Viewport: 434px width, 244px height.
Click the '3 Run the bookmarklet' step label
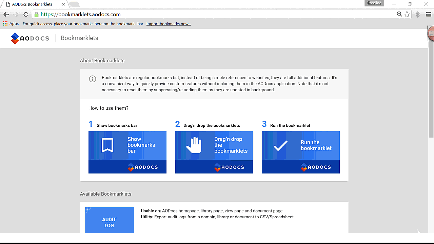click(286, 125)
